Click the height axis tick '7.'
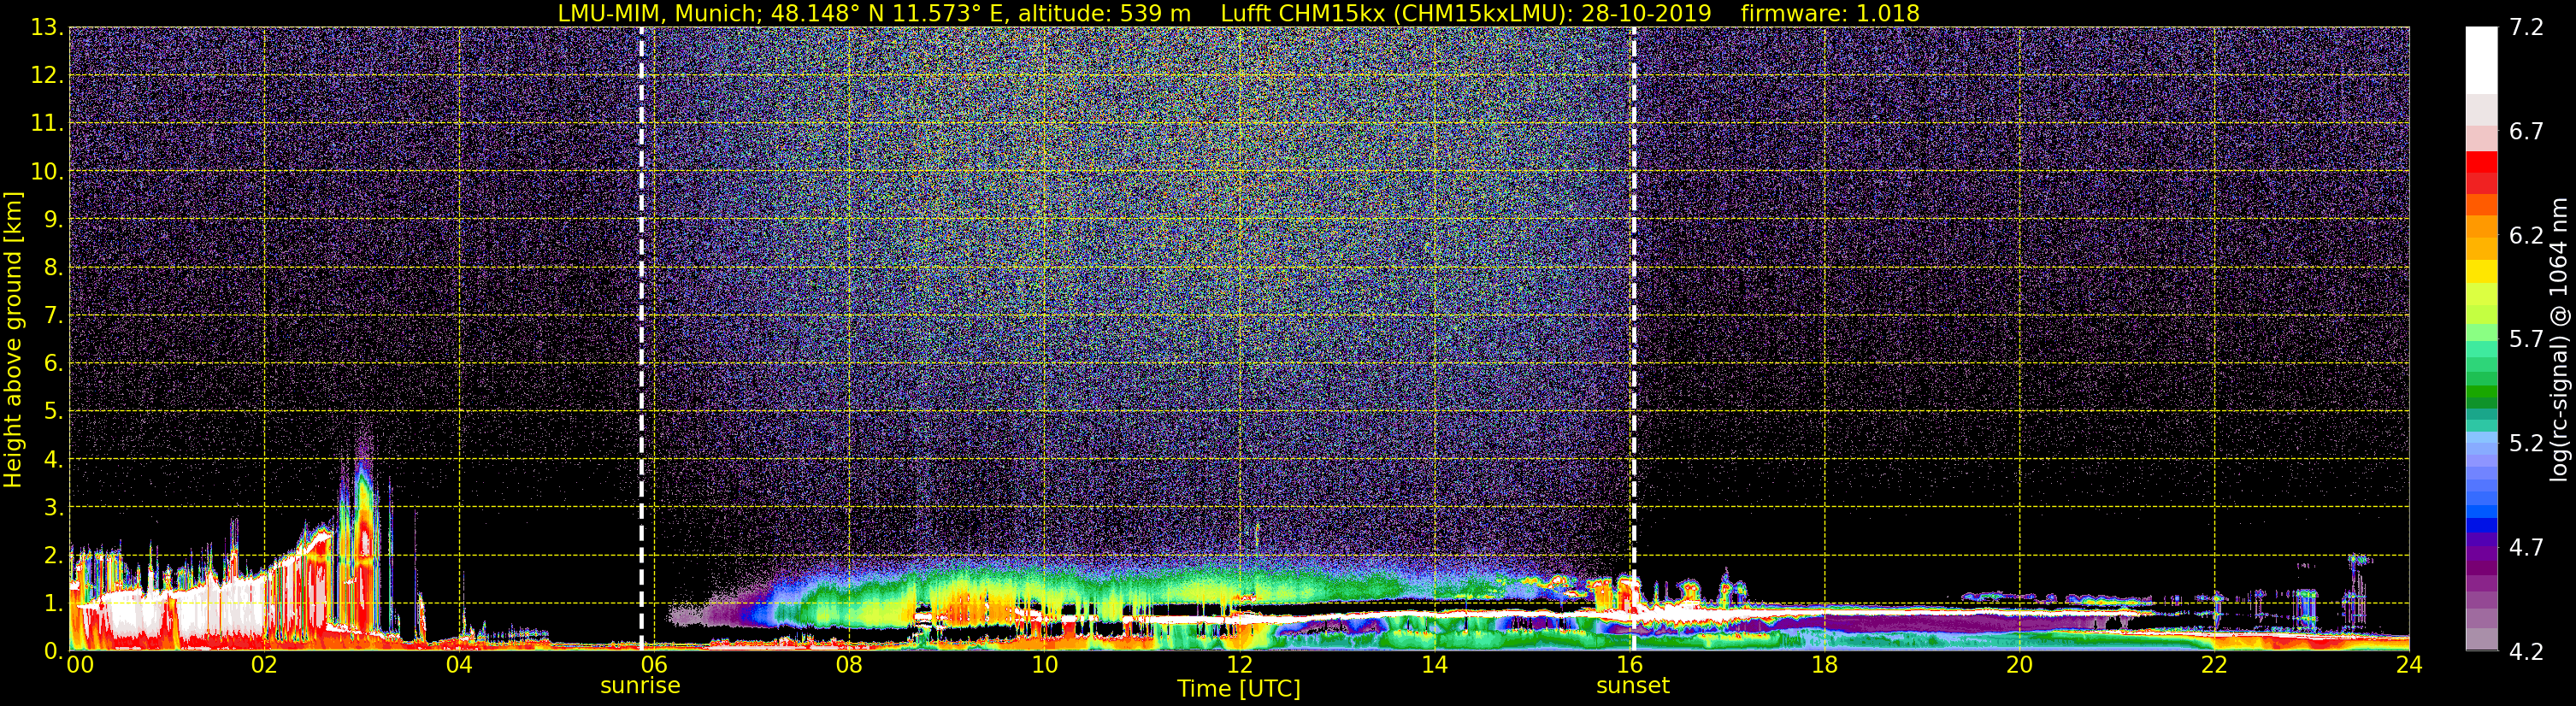The width and height of the screenshot is (2576, 706). (53, 315)
